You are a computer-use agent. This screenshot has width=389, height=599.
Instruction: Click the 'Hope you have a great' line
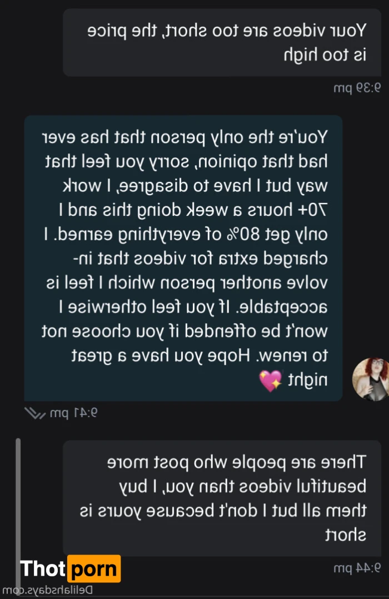click(200, 355)
